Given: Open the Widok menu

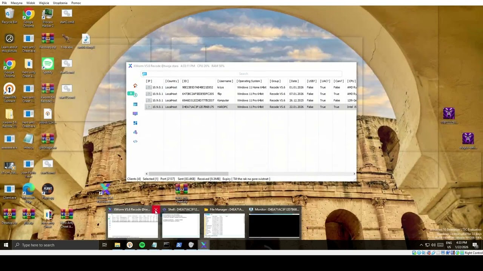Looking at the screenshot, I should click(x=31, y=3).
